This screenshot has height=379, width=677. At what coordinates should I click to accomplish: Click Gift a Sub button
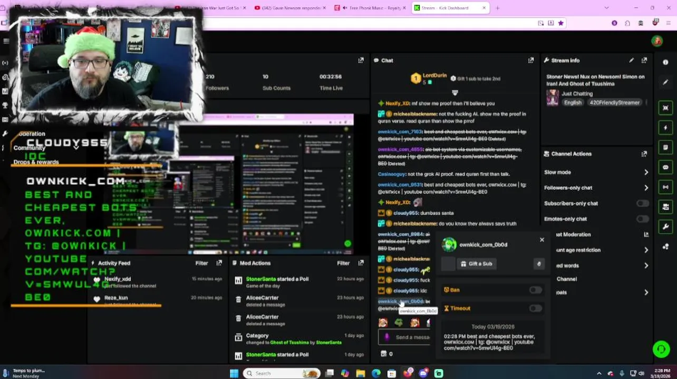click(x=476, y=264)
